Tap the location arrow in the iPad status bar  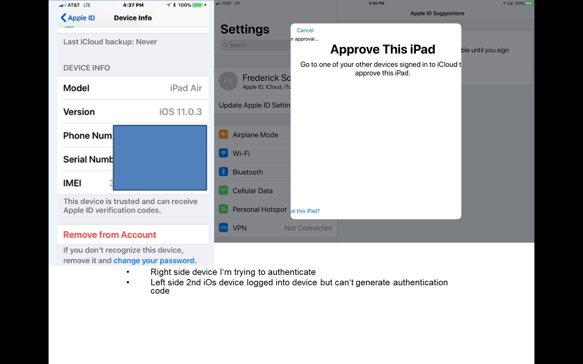click(504, 3)
